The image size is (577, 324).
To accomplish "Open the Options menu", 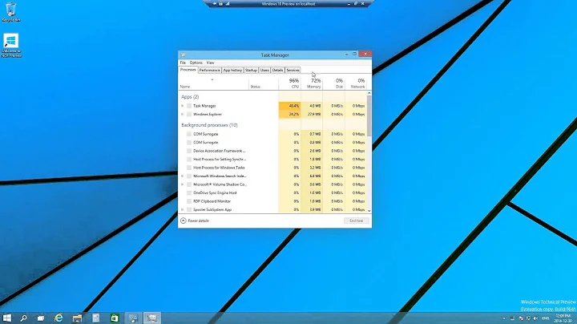I will pyautogui.click(x=196, y=63).
